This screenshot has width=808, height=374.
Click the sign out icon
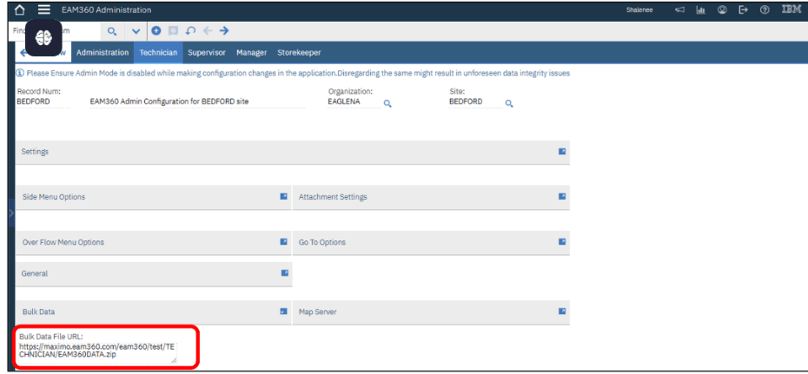point(743,10)
